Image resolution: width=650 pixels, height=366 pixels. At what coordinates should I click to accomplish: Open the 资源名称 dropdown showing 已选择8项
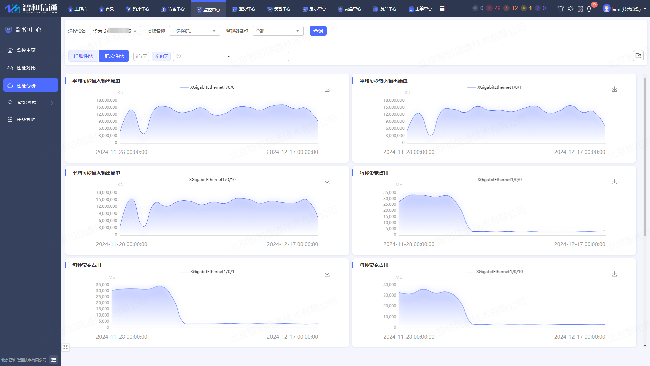point(194,31)
